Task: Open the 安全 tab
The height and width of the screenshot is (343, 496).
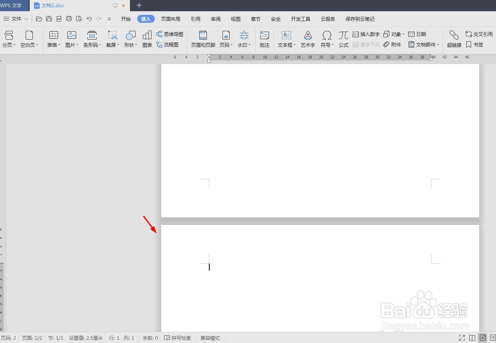Action: (276, 19)
